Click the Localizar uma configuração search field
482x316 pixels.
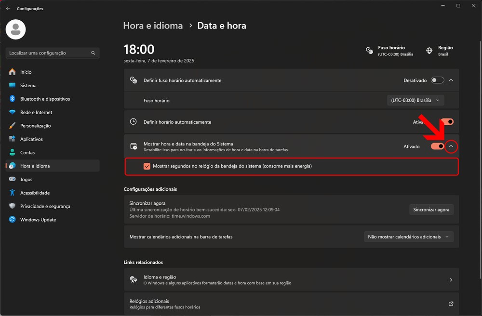coord(48,53)
